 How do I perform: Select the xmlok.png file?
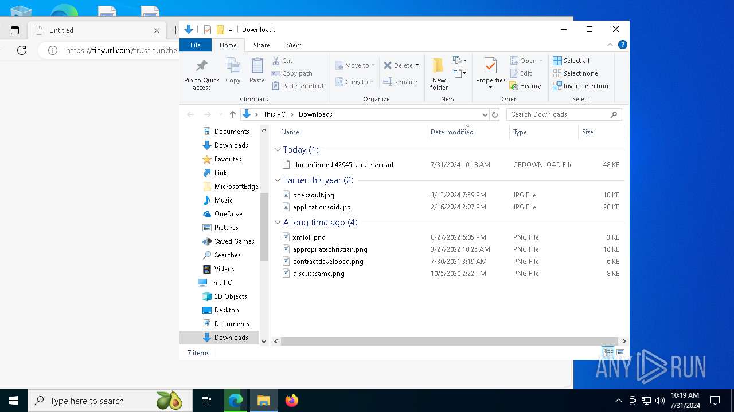click(x=309, y=237)
